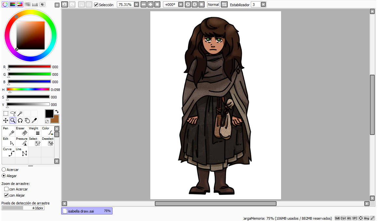Click the Normal view button
The height and width of the screenshot is (221, 378).
tap(213, 5)
